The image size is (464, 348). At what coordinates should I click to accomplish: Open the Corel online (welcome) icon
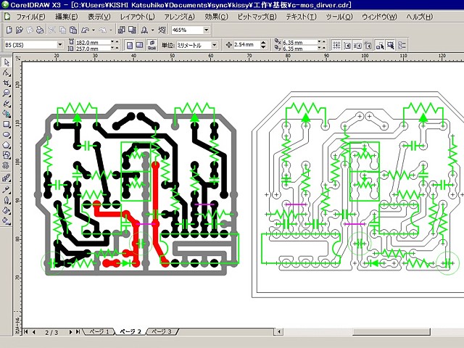(x=162, y=30)
